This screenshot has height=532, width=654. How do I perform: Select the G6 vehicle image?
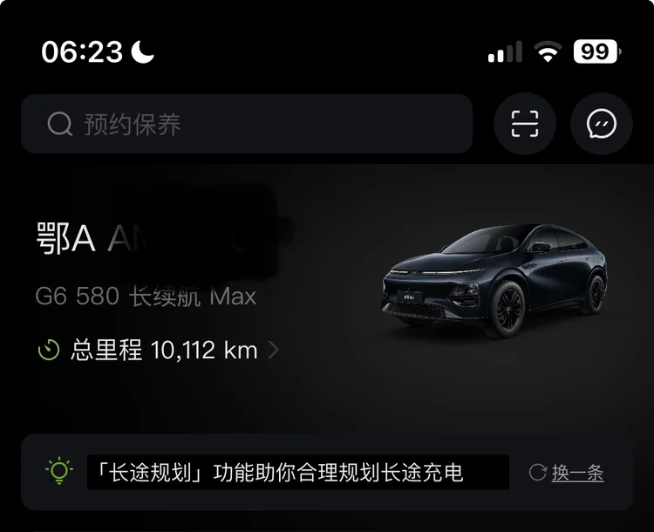coord(494,281)
